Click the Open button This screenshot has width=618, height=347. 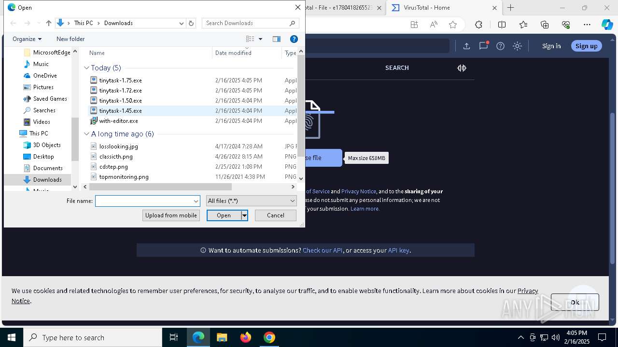coord(224,215)
